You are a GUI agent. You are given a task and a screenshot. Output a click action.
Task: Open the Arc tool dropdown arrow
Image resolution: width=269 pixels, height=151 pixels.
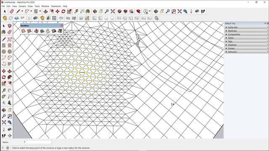pos(31,11)
